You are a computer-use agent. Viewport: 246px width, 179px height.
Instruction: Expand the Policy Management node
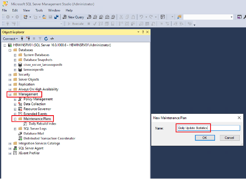point(15,99)
